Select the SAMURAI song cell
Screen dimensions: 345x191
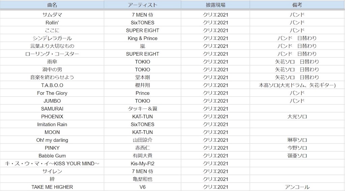click(52, 109)
